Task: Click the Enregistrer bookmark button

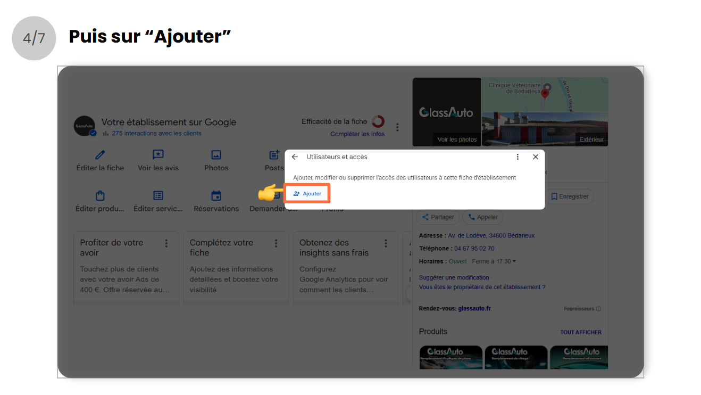Action: tap(570, 196)
